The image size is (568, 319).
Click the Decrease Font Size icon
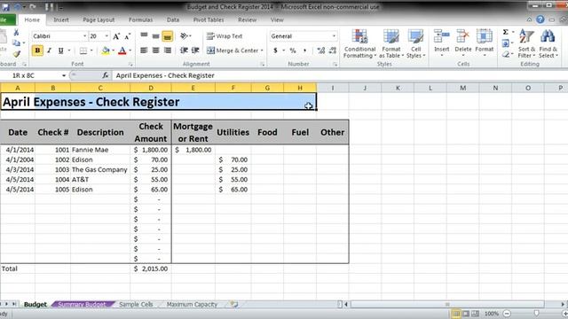[x=128, y=36]
